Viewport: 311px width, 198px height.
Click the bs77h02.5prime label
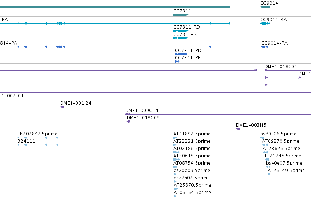pyautogui.click(x=191, y=178)
